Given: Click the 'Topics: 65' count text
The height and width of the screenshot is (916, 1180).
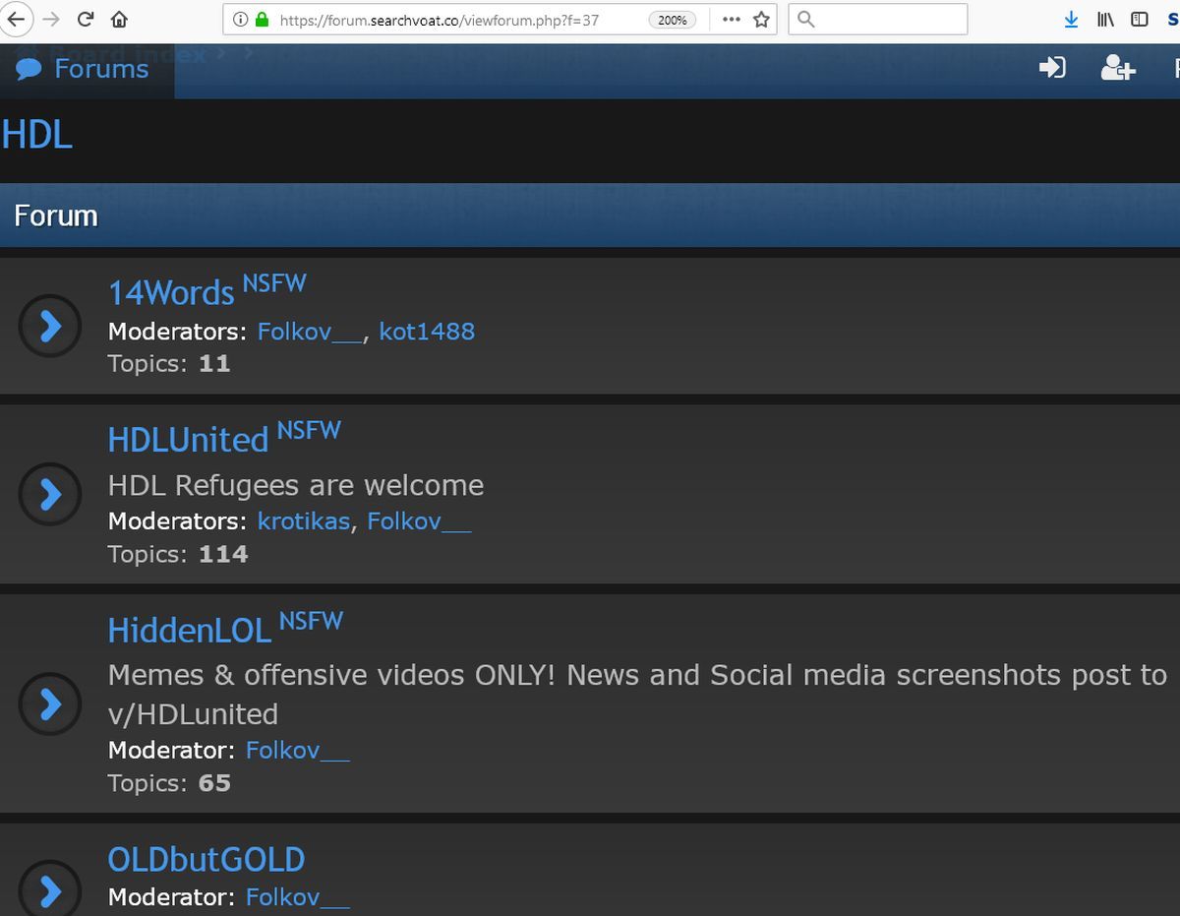Looking at the screenshot, I should point(169,783).
